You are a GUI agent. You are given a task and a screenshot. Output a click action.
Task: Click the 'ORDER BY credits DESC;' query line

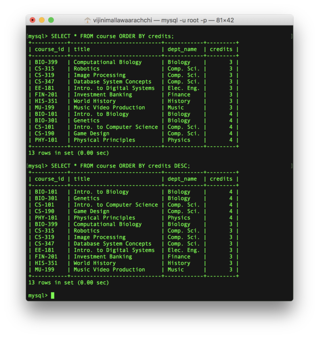(120, 166)
